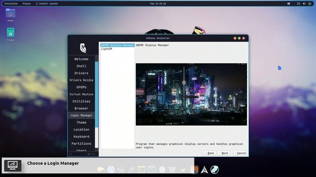Go to the Welcome step
This screenshot has height=177, width=316.
81,59
